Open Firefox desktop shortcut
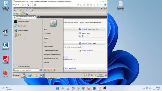This screenshot has height=91, width=162. pos(6,74)
